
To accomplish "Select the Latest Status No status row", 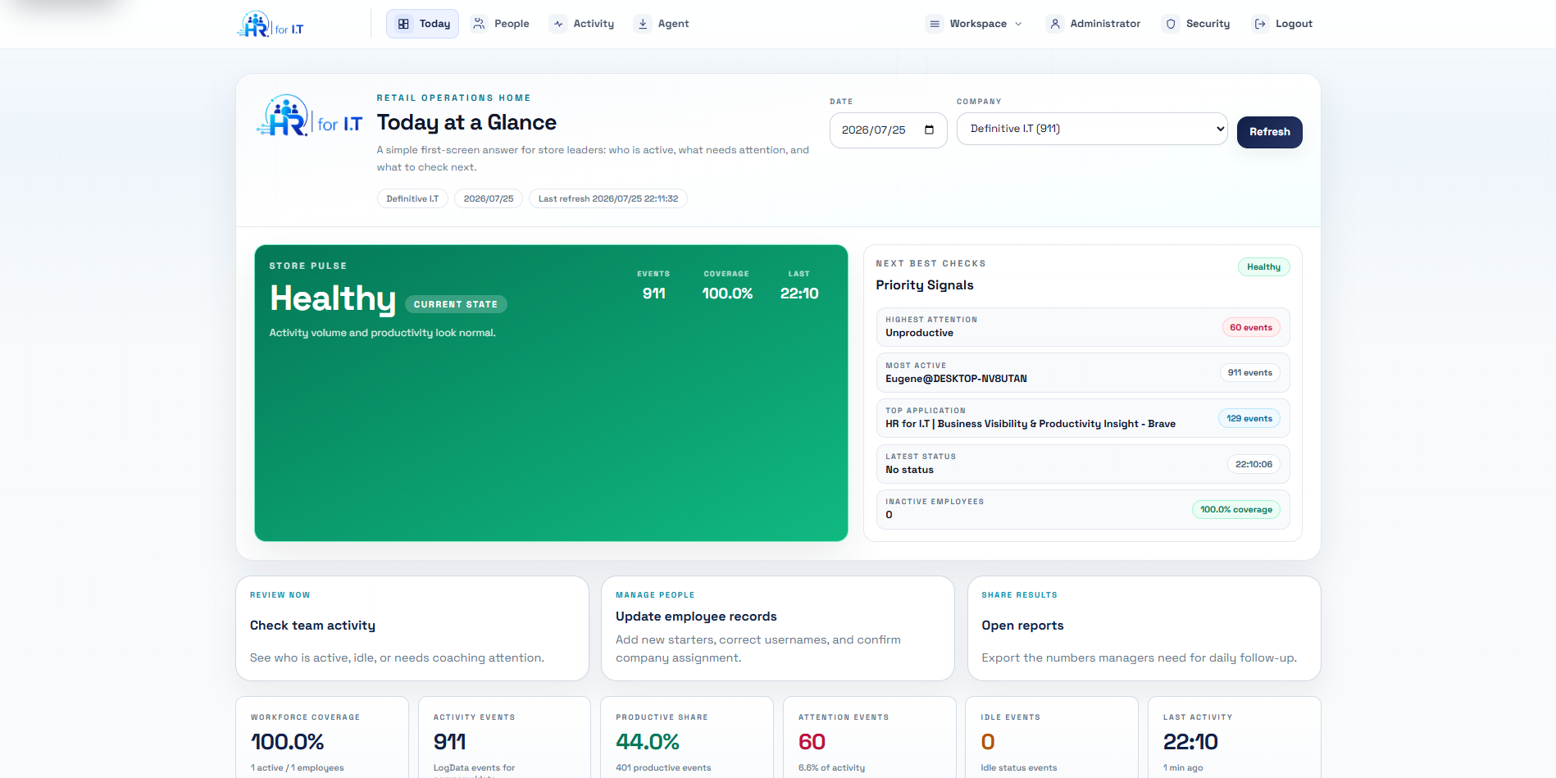I will [x=1083, y=464].
